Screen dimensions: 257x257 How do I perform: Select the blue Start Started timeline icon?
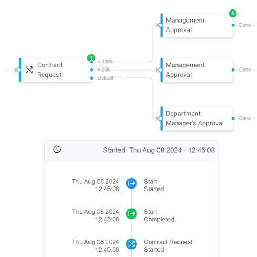coord(132,183)
